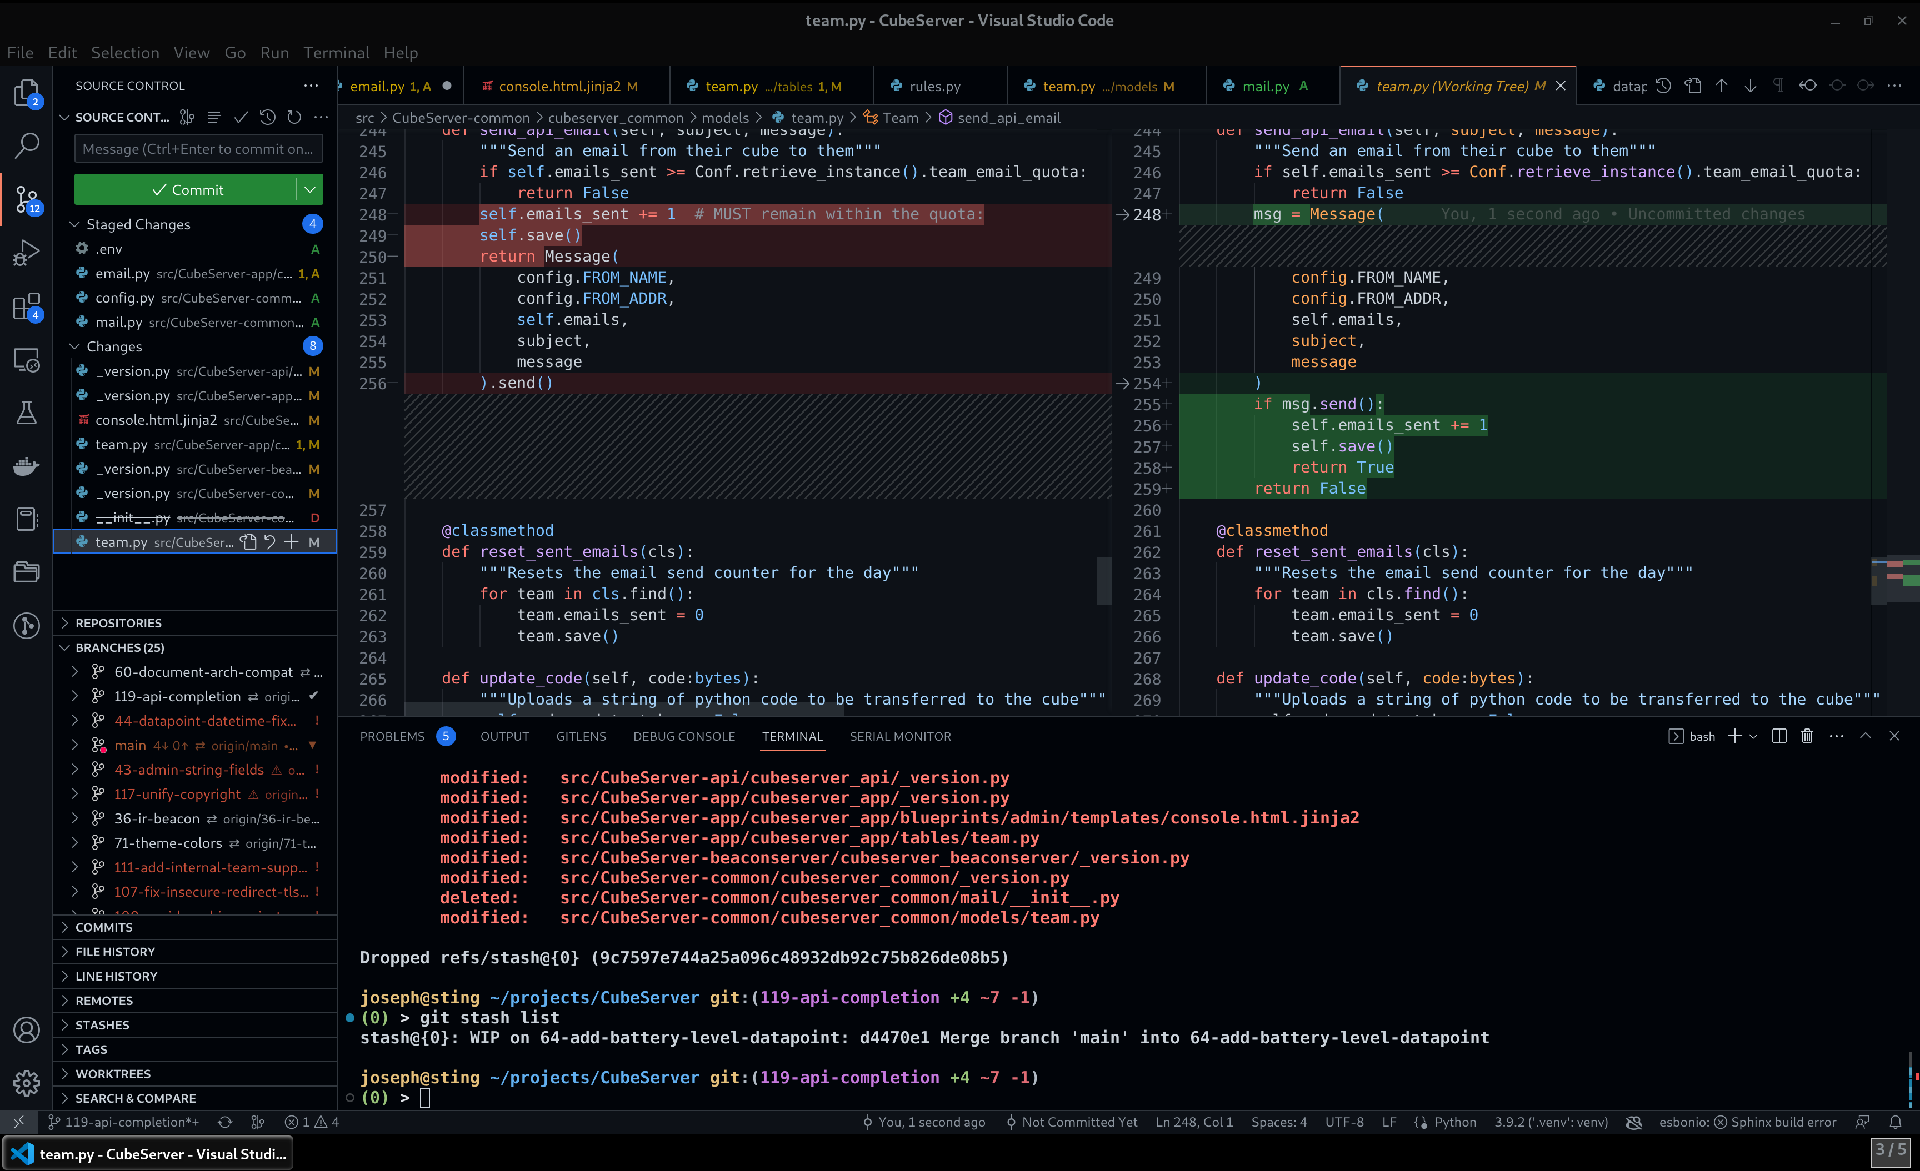This screenshot has height=1171, width=1920.
Task: Open the Docker view
Action: (x=27, y=466)
